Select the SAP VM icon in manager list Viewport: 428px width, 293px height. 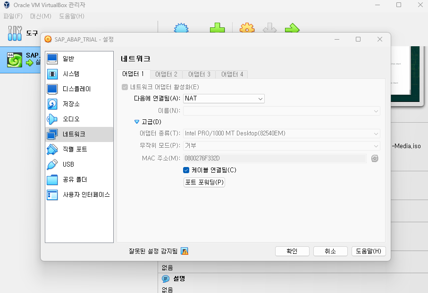click(x=15, y=60)
